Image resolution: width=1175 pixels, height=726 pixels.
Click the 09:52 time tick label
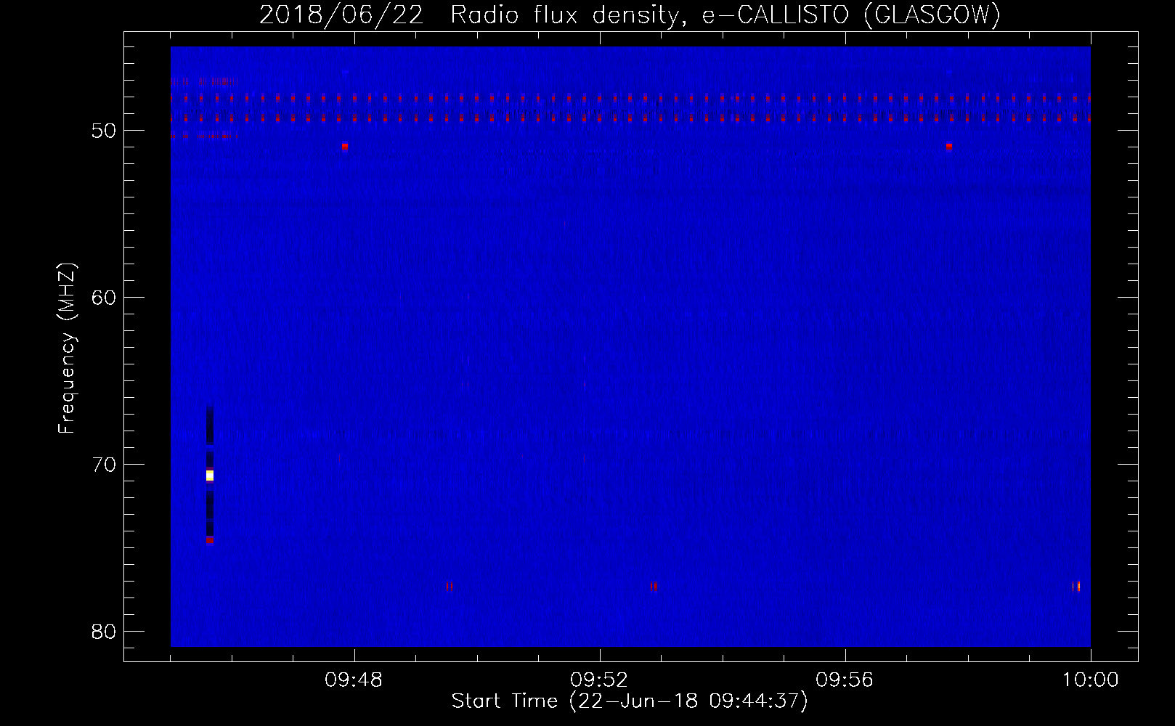tap(599, 680)
